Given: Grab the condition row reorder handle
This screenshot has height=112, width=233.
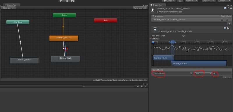Looking at the screenshot, I should [153, 73].
